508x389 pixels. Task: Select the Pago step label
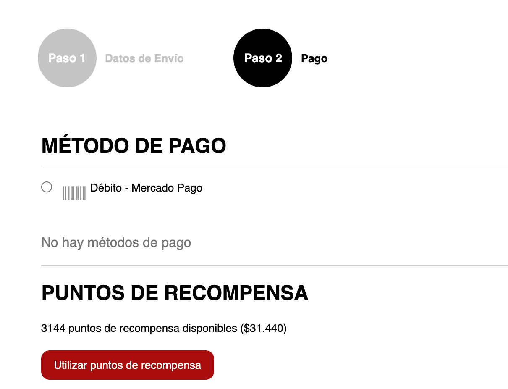[x=314, y=58]
